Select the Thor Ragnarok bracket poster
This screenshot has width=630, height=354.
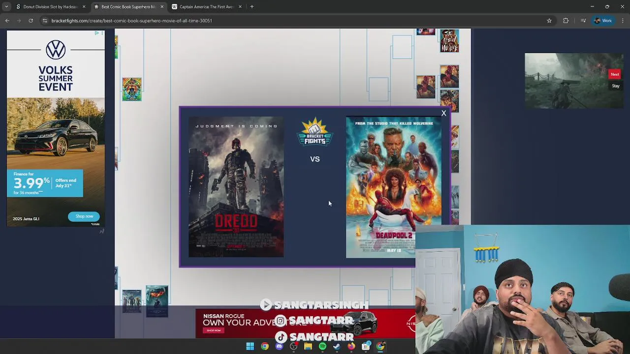(x=132, y=89)
